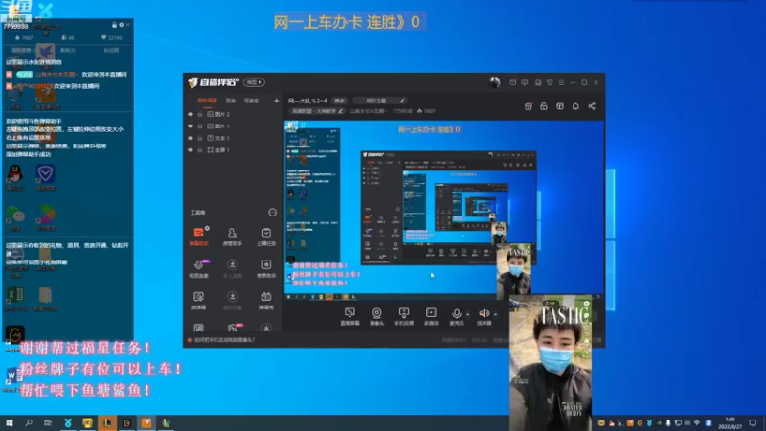Open the tip link at the window bottom-left
Screen dimensions: 766x431
click(x=224, y=340)
